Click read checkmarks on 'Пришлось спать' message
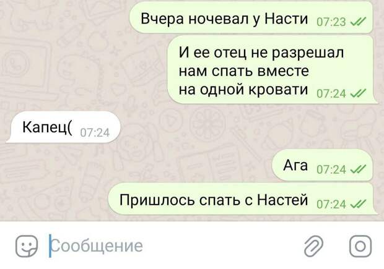 358,203
